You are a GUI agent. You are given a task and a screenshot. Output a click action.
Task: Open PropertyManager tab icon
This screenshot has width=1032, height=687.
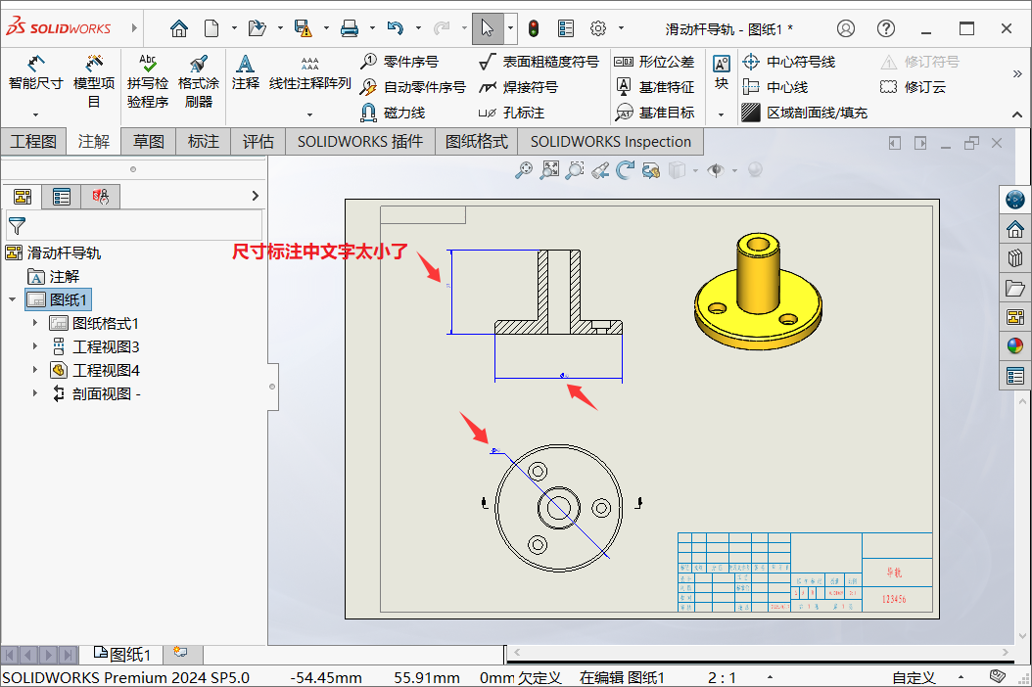pos(62,196)
